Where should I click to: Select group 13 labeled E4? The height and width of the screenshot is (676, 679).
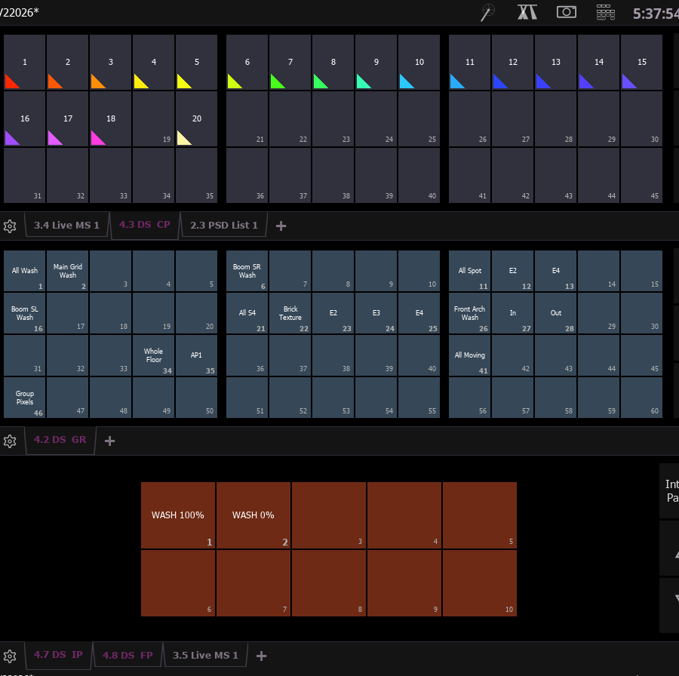click(x=555, y=271)
